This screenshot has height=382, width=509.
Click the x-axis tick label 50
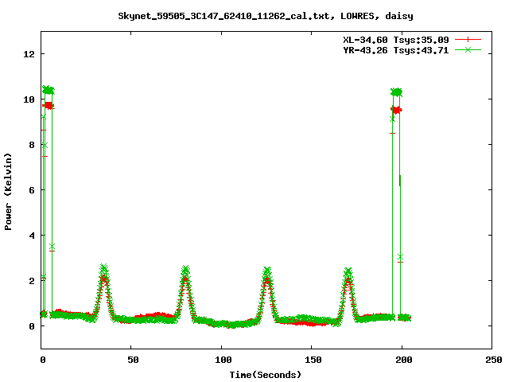click(133, 360)
